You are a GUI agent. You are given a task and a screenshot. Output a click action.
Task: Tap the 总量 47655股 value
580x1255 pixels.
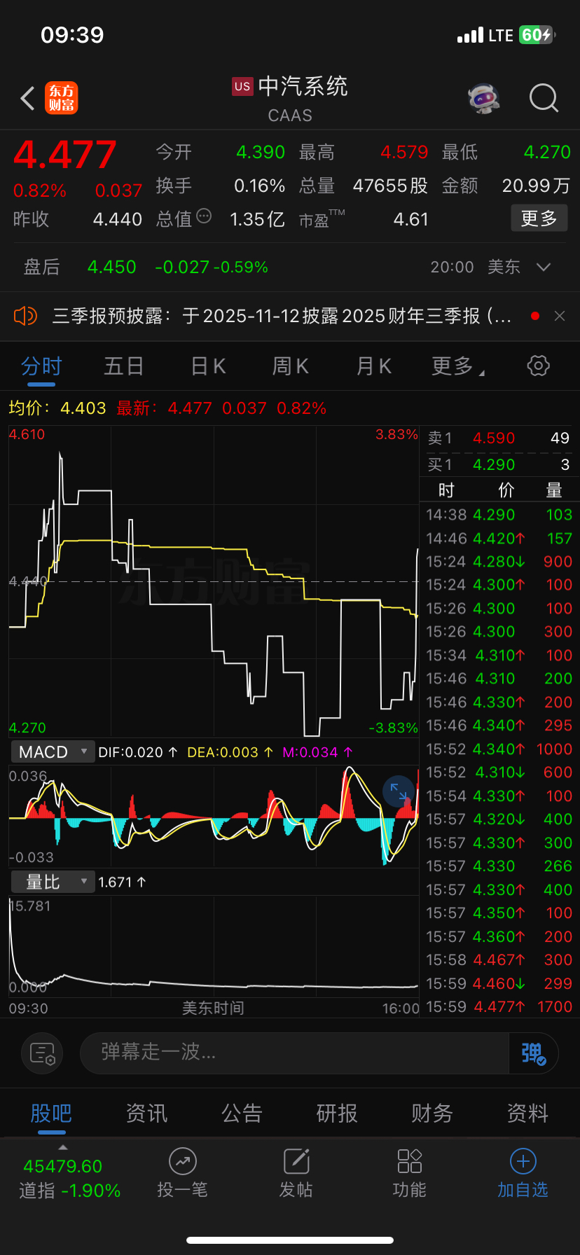390,186
